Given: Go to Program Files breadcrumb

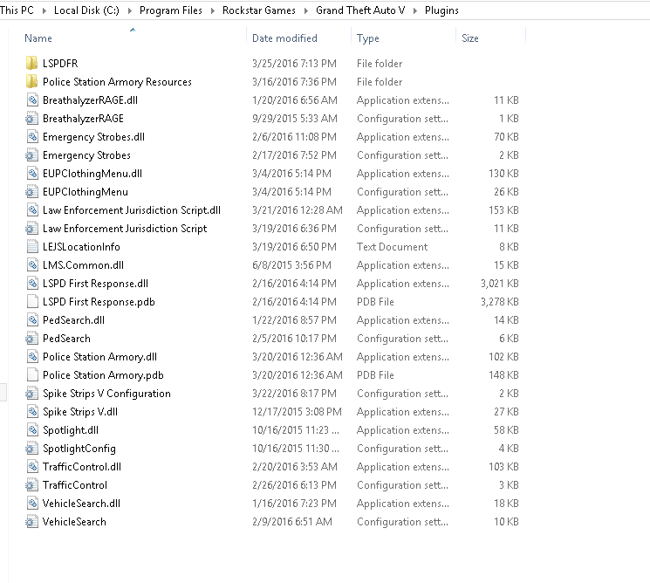Looking at the screenshot, I should click(171, 10).
